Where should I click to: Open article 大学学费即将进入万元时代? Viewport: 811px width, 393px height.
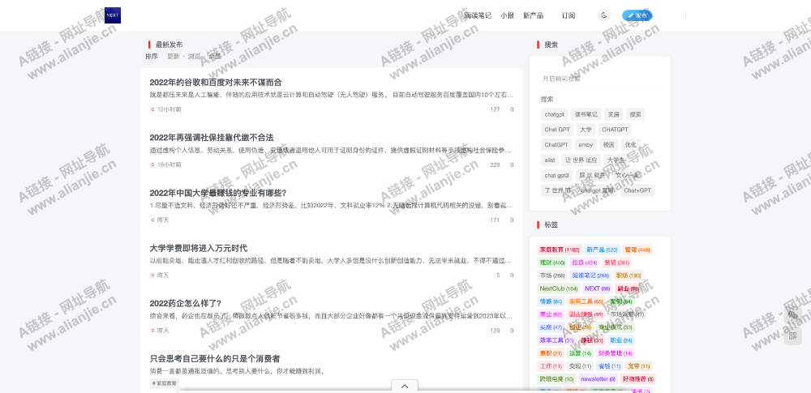199,248
